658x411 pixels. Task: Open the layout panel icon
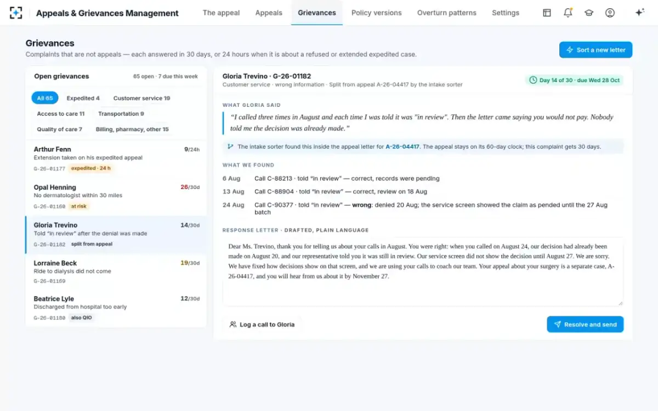point(547,13)
